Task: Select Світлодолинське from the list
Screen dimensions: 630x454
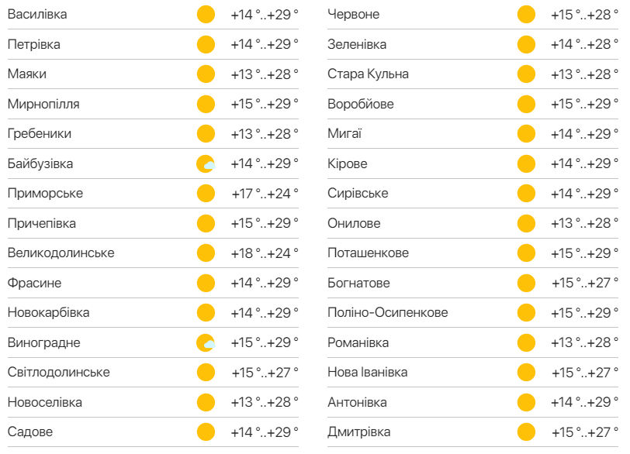Action: (59, 373)
